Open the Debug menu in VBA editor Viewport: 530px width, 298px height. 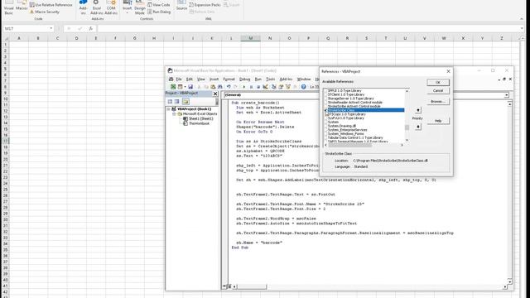point(245,79)
